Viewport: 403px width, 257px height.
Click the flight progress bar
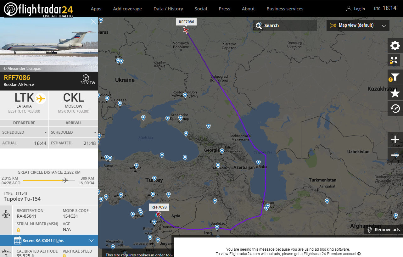49,180
